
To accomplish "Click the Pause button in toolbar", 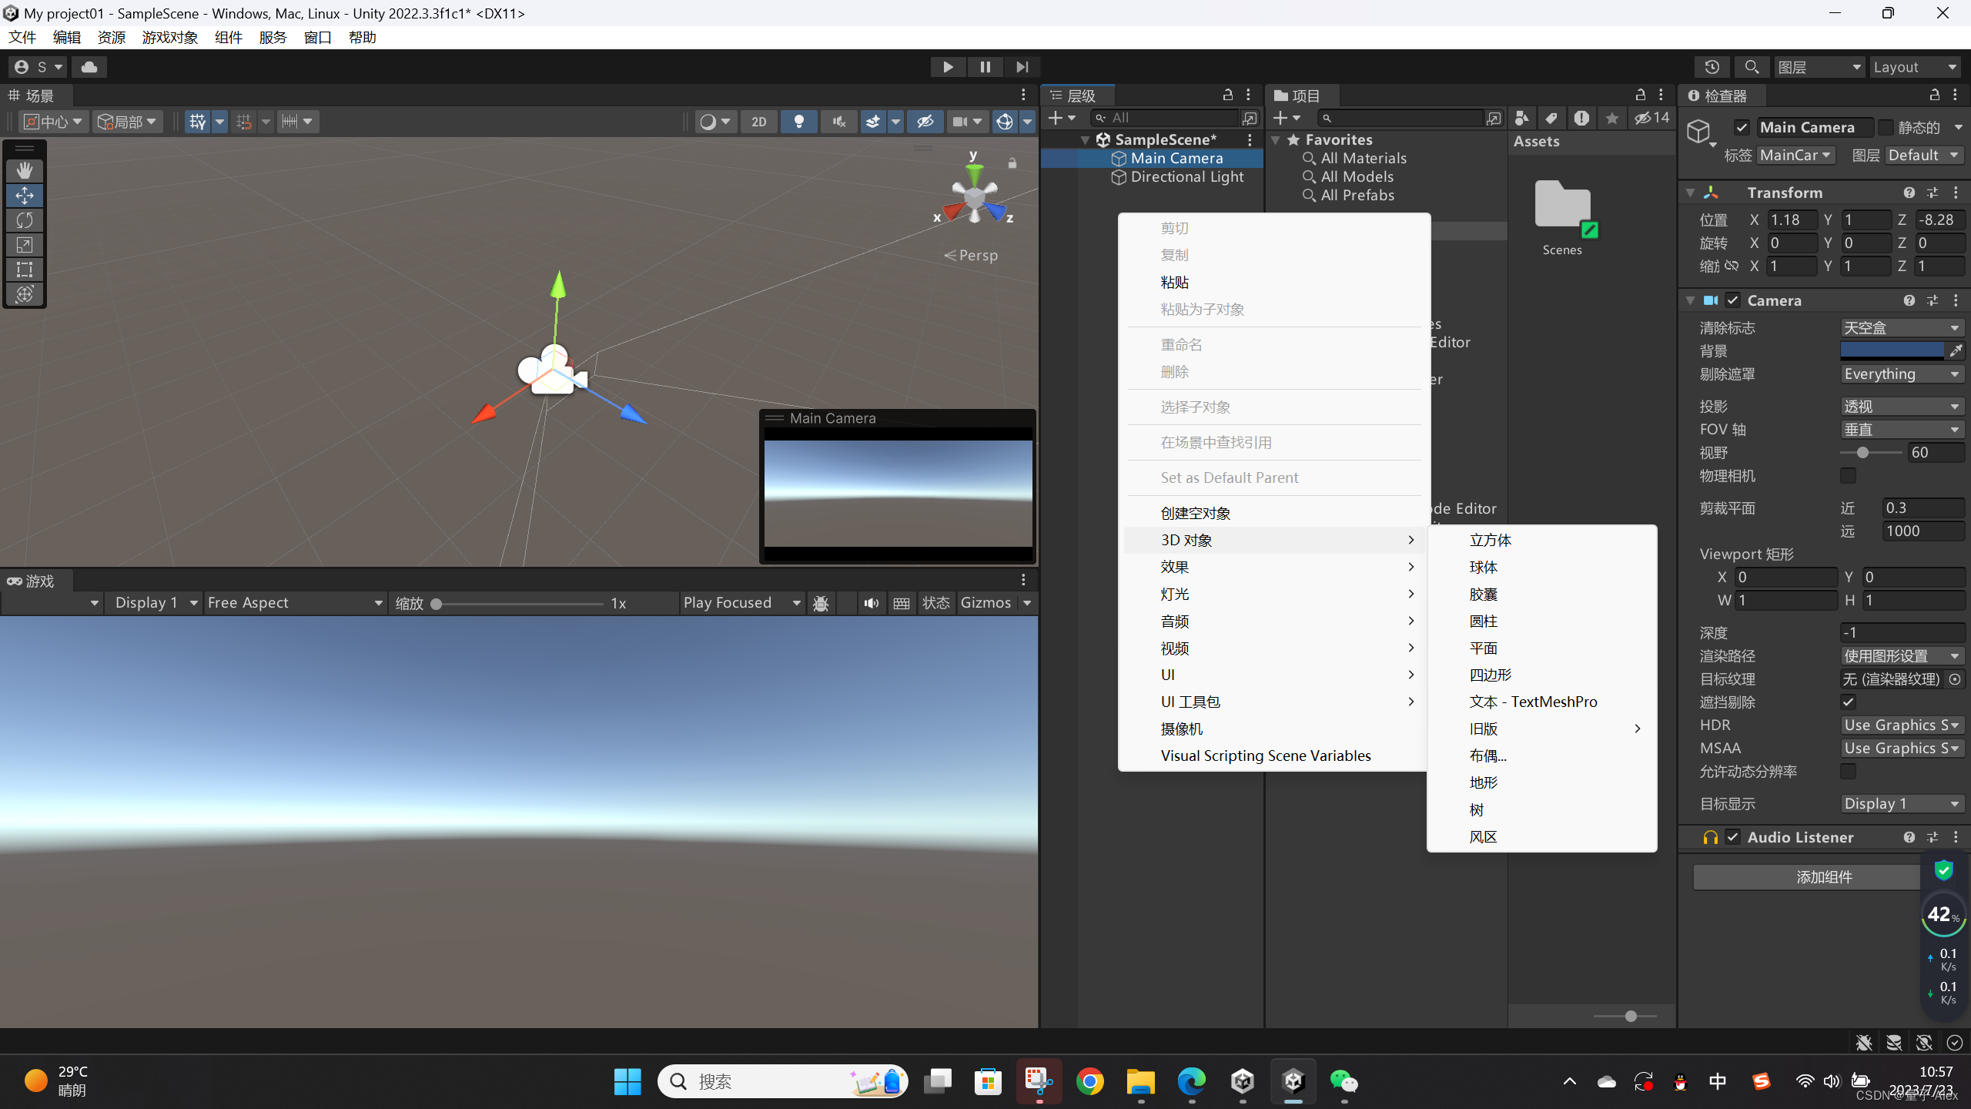I will (x=985, y=66).
